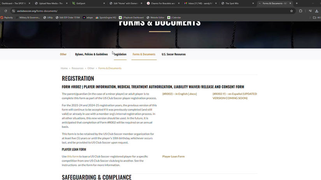This screenshot has width=321, height=180.
Task: Open the Website Editor bookmark
Action: coord(155,17)
